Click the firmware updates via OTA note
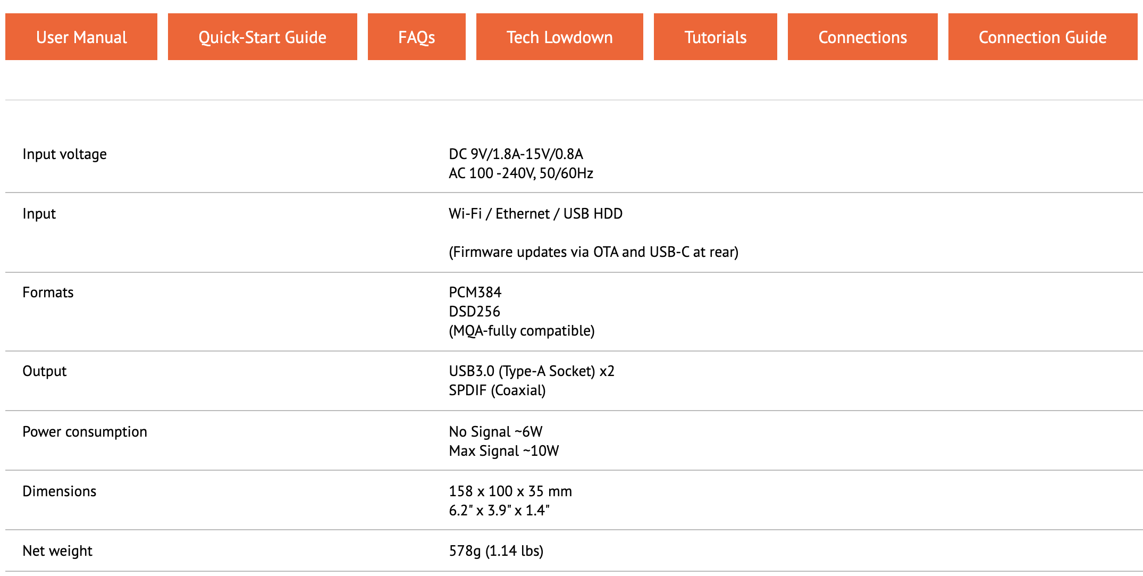Image resolution: width=1143 pixels, height=576 pixels. coord(594,252)
